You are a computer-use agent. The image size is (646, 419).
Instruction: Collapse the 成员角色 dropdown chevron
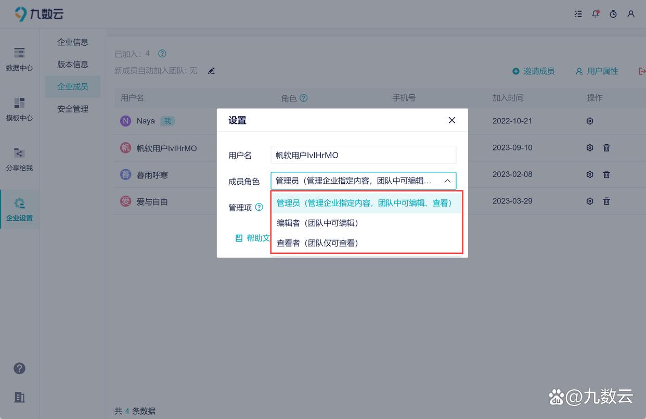[x=447, y=181]
